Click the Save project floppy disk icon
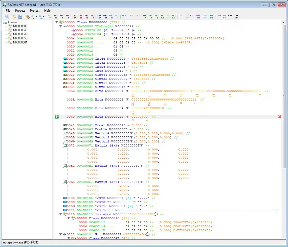Viewport: 288px width, 247px height. coord(20,17)
